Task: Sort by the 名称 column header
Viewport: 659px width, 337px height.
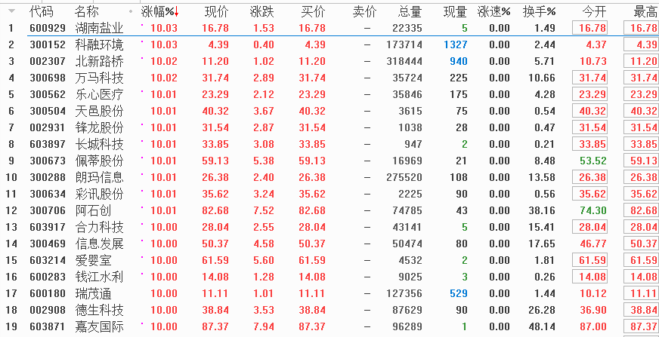Action: 87,12
